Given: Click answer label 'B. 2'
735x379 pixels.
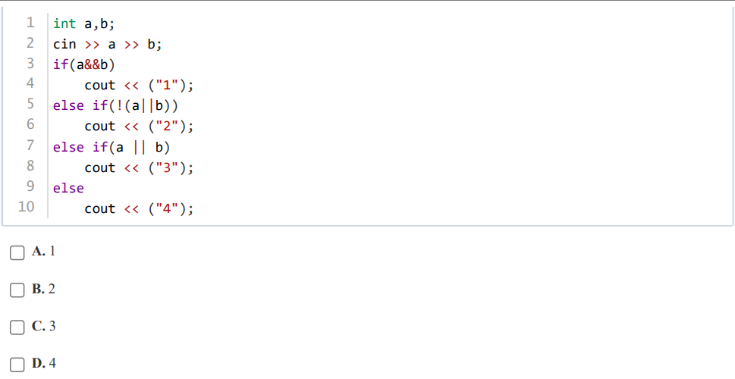Looking at the screenshot, I should (x=43, y=289).
